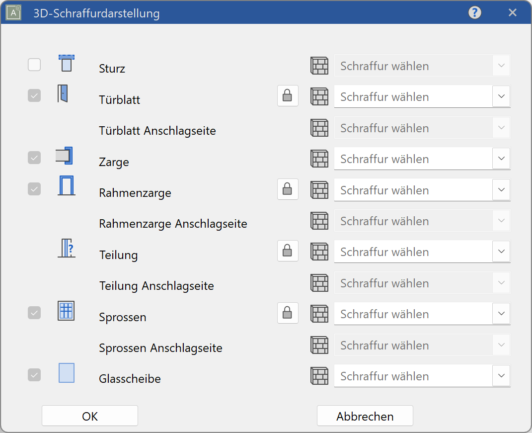Toggle the Glasscheibe checkbox
This screenshot has height=433, width=532.
(34, 375)
